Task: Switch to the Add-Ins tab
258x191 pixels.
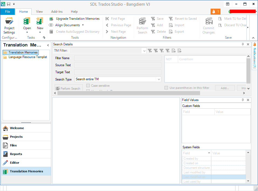Action: [x=57, y=12]
